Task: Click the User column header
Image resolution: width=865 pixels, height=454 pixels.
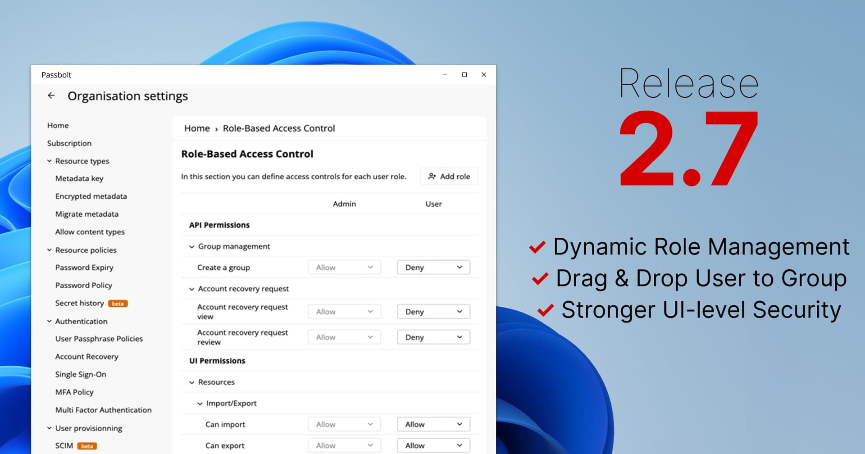Action: click(x=433, y=204)
